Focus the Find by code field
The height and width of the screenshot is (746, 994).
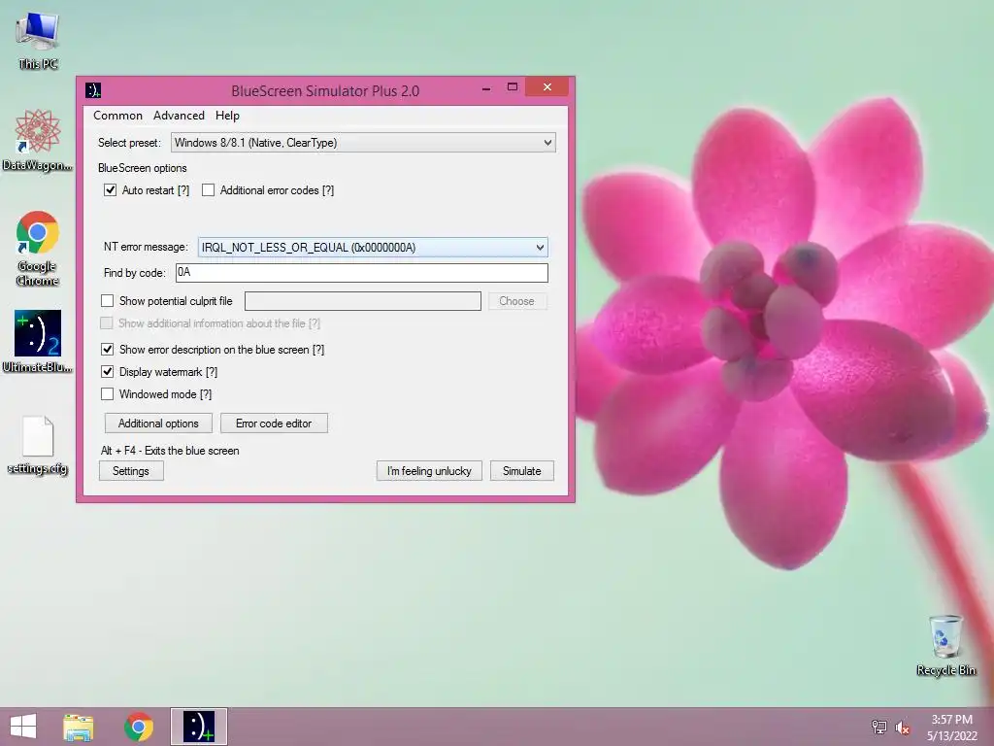362,273
